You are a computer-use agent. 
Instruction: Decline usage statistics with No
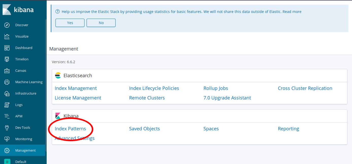click(x=101, y=23)
